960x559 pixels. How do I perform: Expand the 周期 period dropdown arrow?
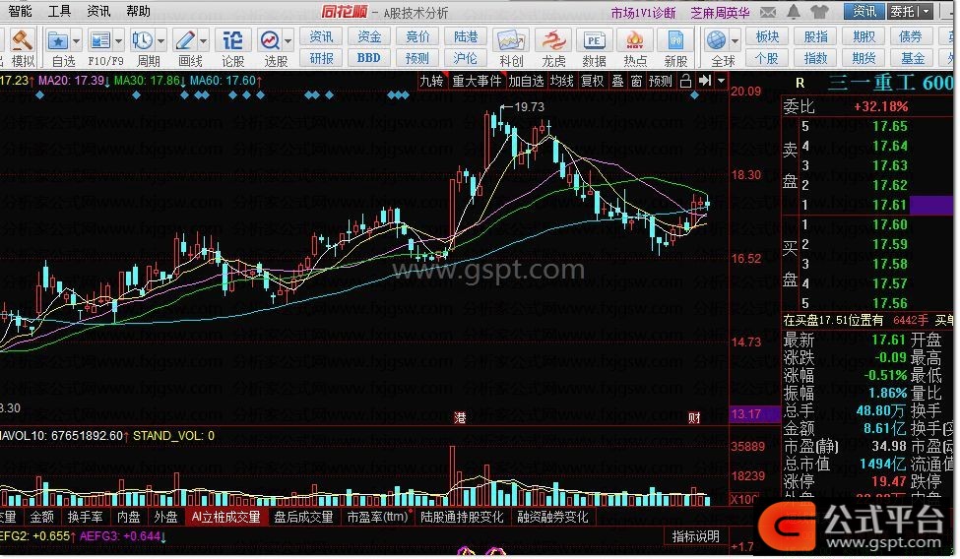[161, 41]
